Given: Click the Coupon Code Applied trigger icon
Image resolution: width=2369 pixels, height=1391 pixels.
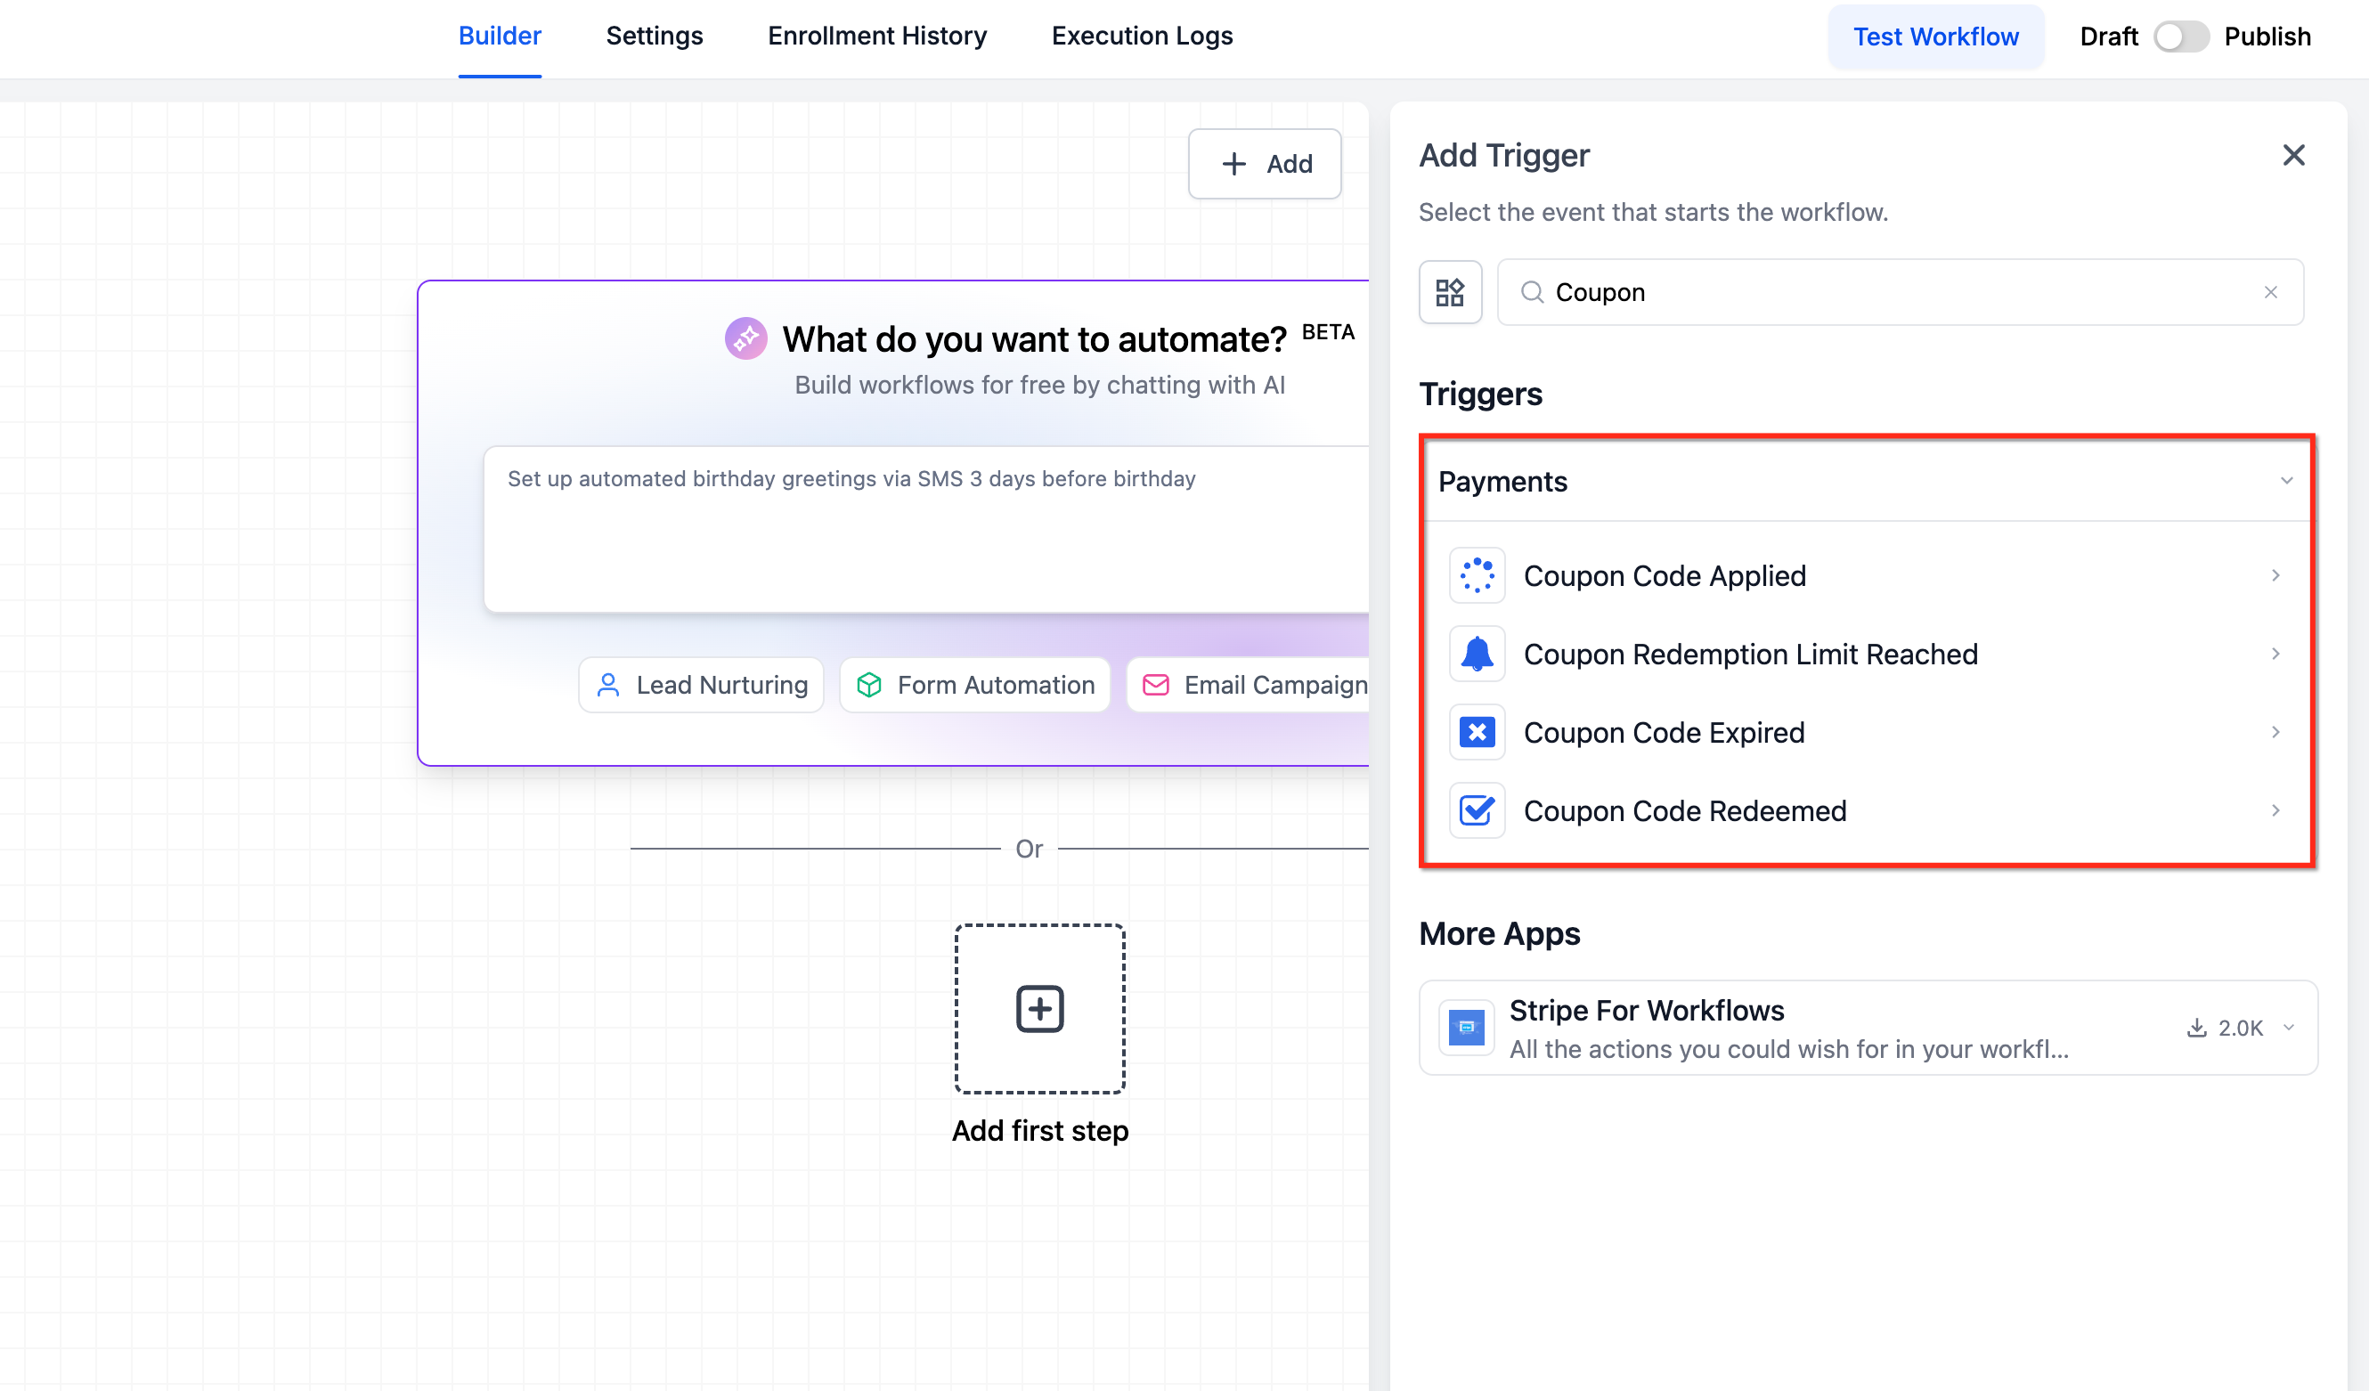Looking at the screenshot, I should pyautogui.click(x=1477, y=575).
